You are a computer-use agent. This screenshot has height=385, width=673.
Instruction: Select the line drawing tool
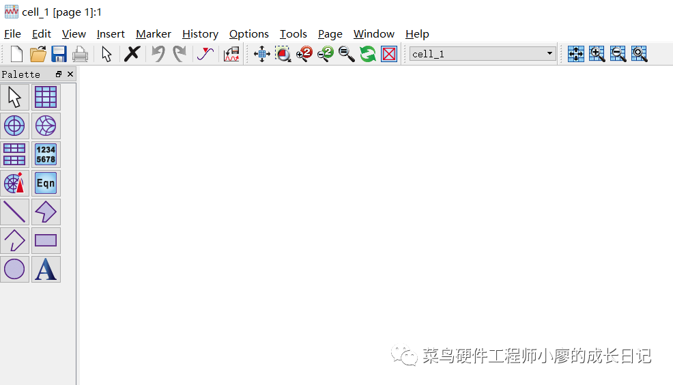click(14, 212)
